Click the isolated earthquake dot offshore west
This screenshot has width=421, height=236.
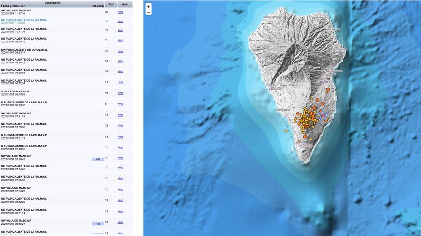(286, 131)
